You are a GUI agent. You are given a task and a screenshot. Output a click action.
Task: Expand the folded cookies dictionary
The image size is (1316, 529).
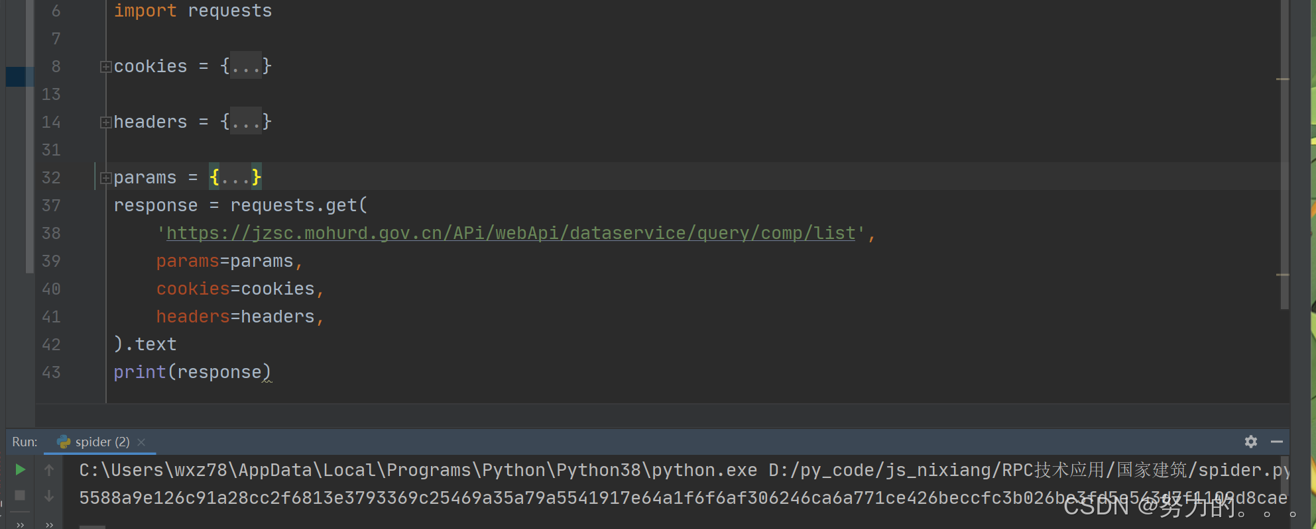coord(105,66)
